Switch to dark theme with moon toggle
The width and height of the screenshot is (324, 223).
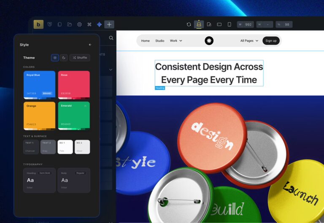coord(63,58)
